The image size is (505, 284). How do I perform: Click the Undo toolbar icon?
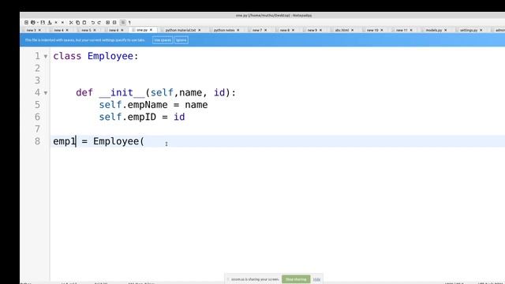pyautogui.click(x=93, y=23)
